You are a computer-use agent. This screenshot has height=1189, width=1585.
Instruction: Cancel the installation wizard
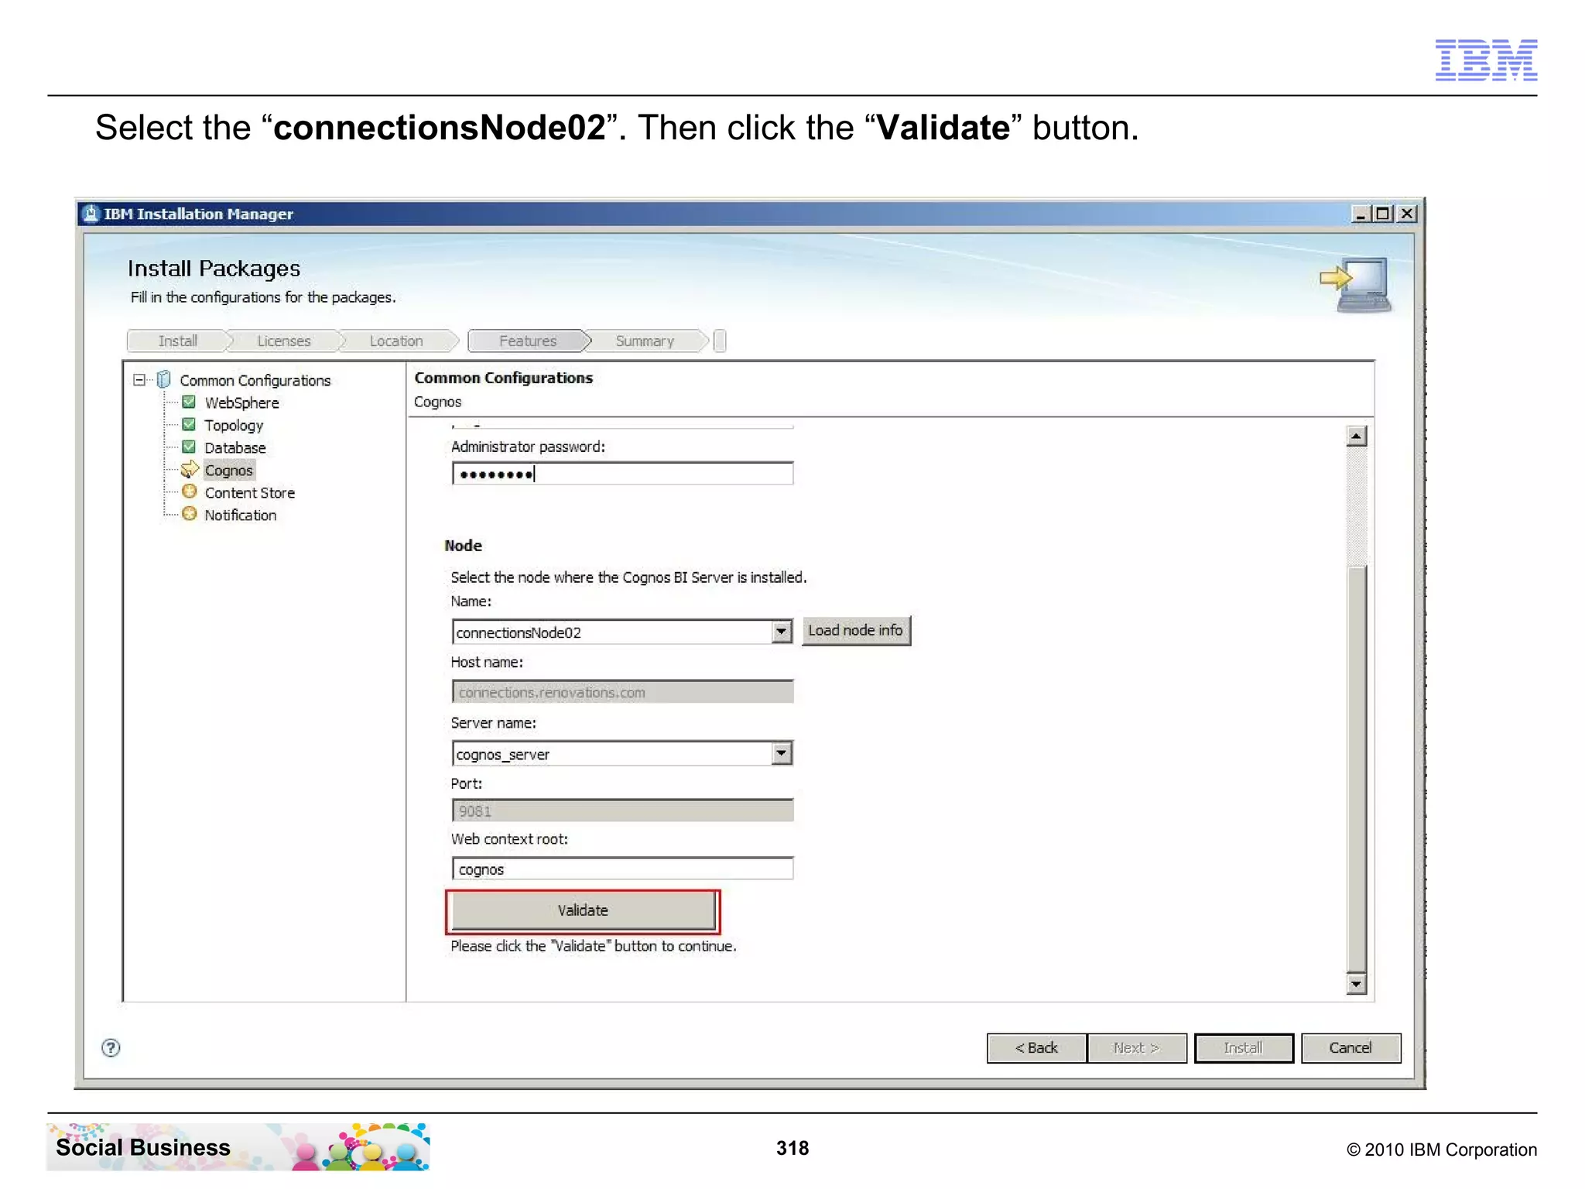pos(1351,1047)
